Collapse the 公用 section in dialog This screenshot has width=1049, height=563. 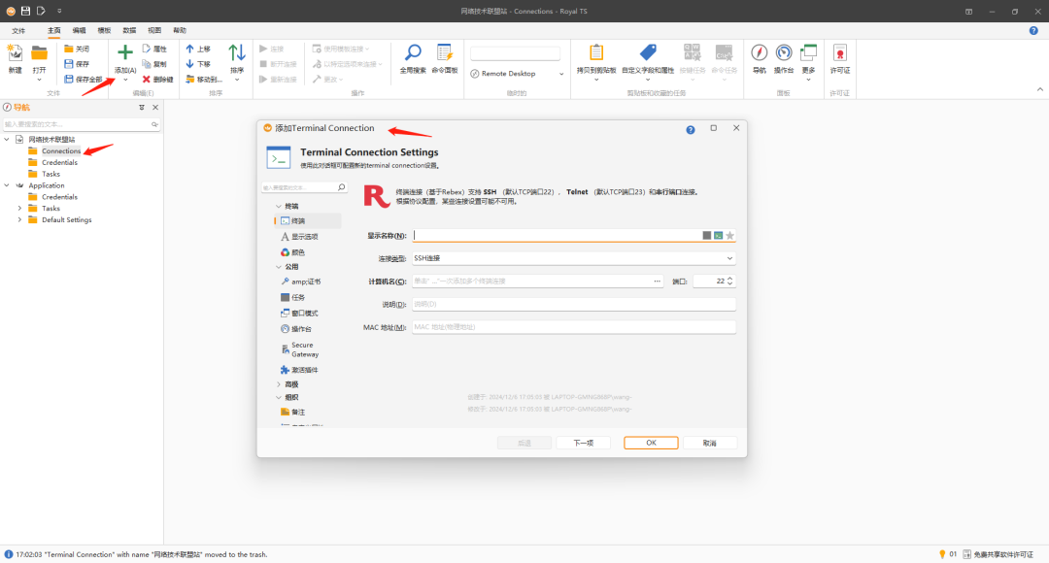point(279,267)
